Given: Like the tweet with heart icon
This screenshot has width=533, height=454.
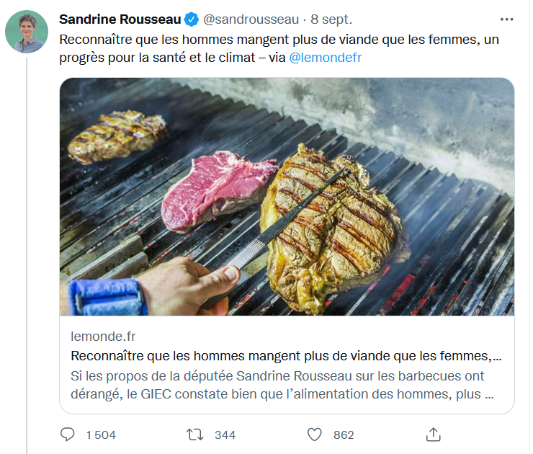Looking at the screenshot, I should point(315,435).
